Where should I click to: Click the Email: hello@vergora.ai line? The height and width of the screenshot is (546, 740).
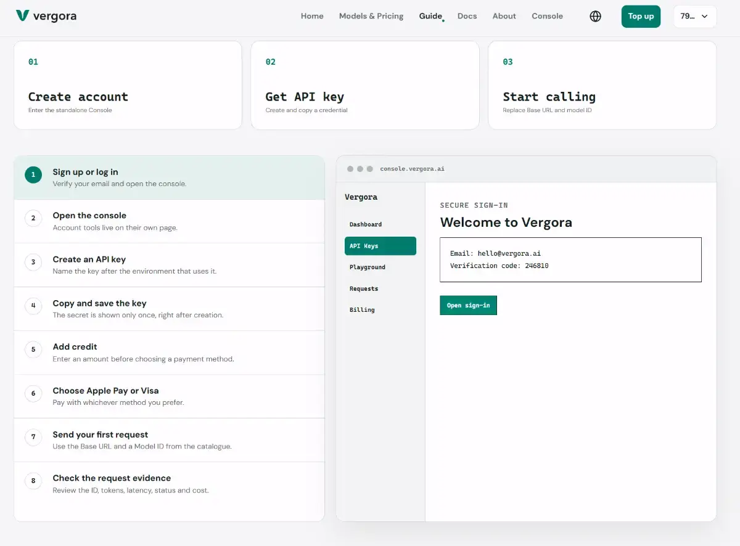pos(495,253)
